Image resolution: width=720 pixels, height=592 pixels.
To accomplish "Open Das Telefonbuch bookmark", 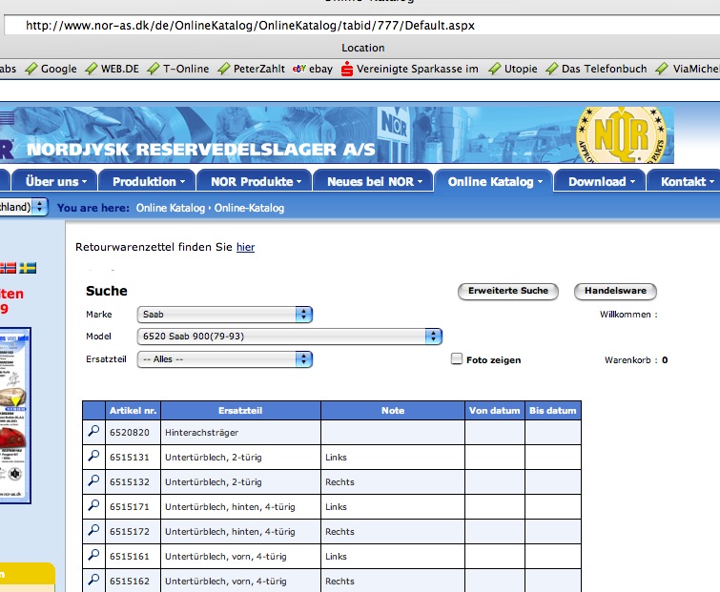I will coord(596,69).
